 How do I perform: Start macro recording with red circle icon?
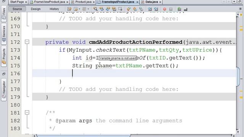164,9
